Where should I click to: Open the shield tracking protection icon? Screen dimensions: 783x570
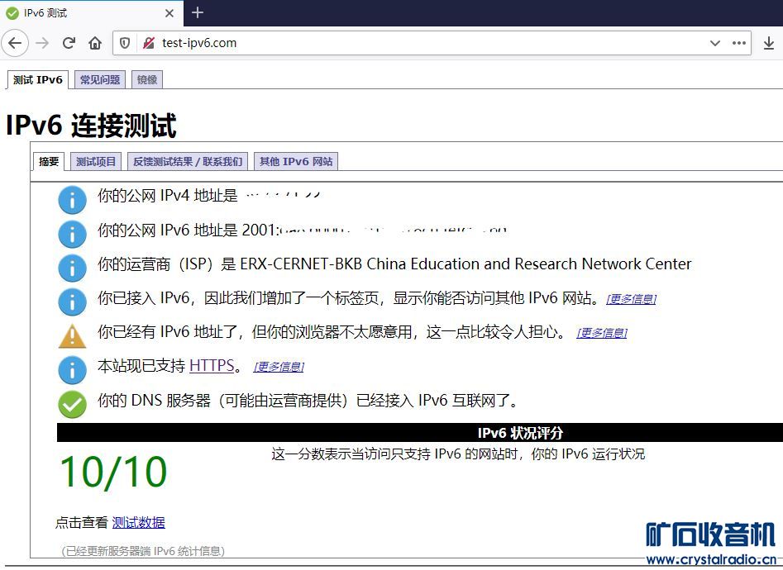point(126,43)
